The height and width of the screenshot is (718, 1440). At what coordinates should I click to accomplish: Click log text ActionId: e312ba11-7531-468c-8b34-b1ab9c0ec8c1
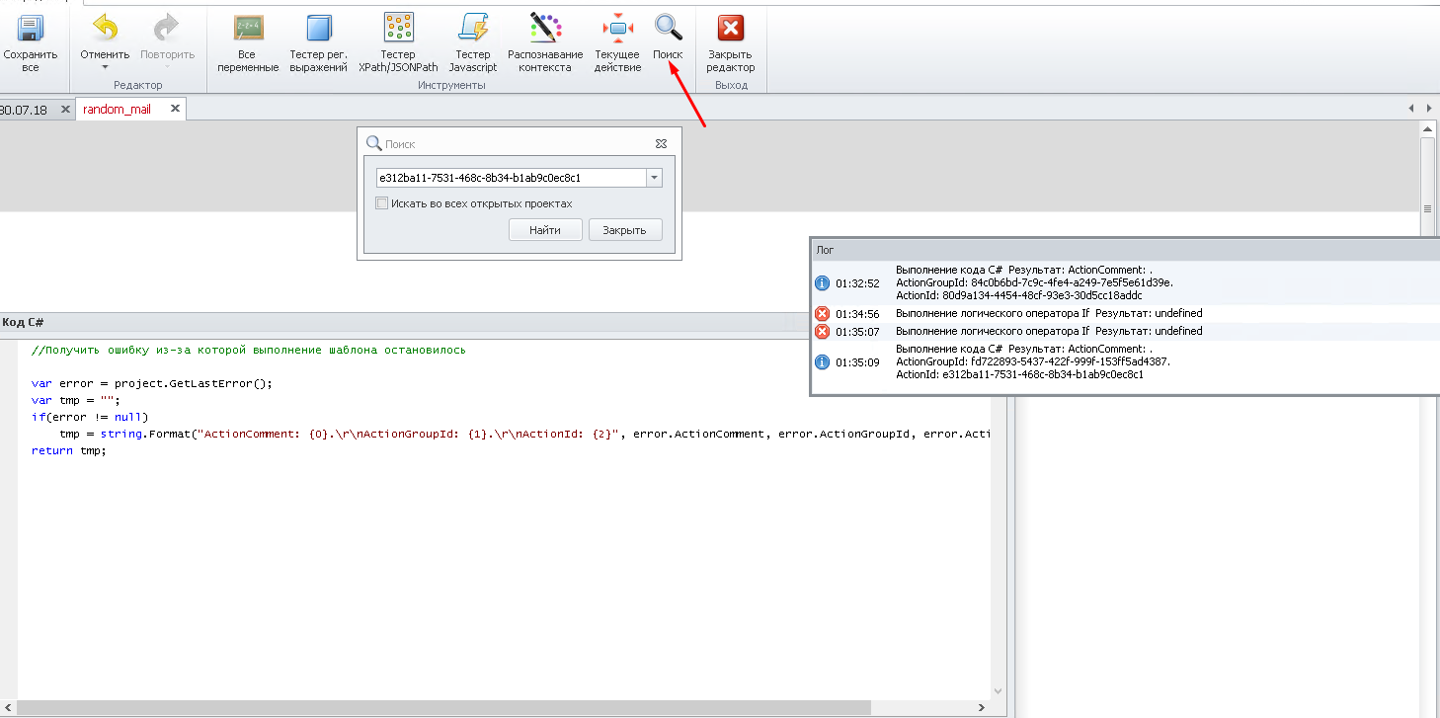pyautogui.click(x=1019, y=375)
